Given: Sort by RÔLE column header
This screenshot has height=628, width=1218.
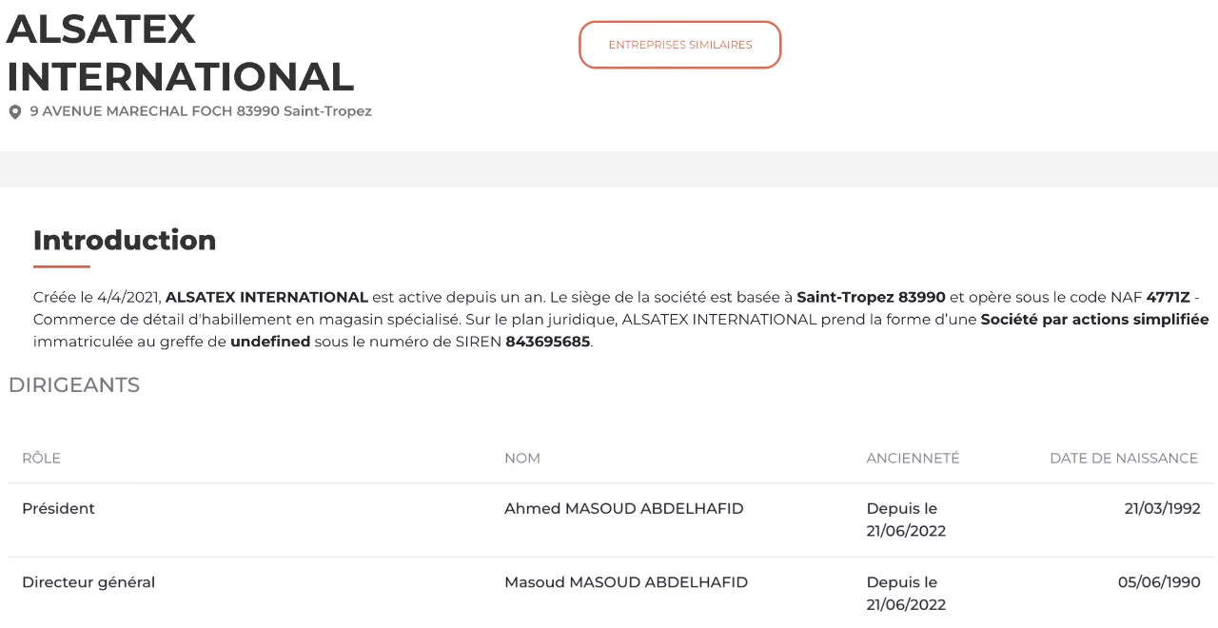Looking at the screenshot, I should [41, 459].
